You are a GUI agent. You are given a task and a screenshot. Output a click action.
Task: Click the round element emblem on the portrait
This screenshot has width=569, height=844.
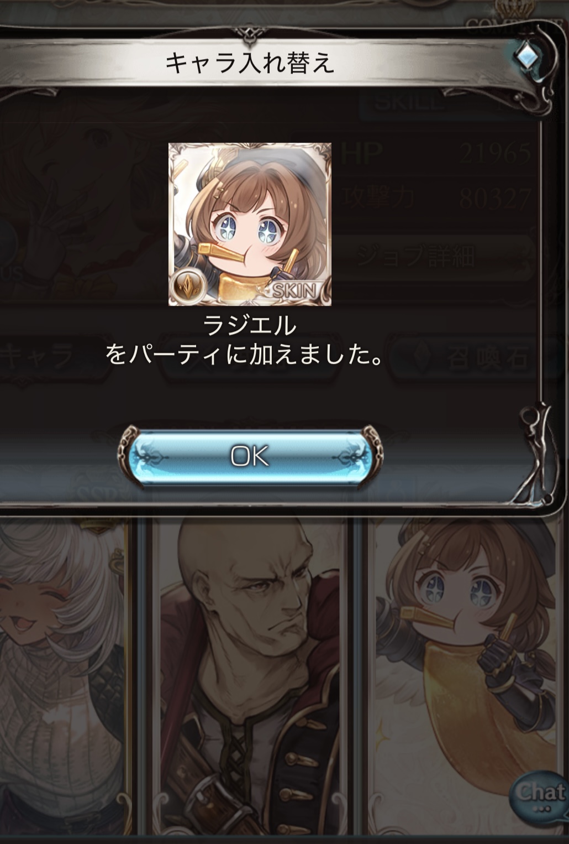click(188, 286)
